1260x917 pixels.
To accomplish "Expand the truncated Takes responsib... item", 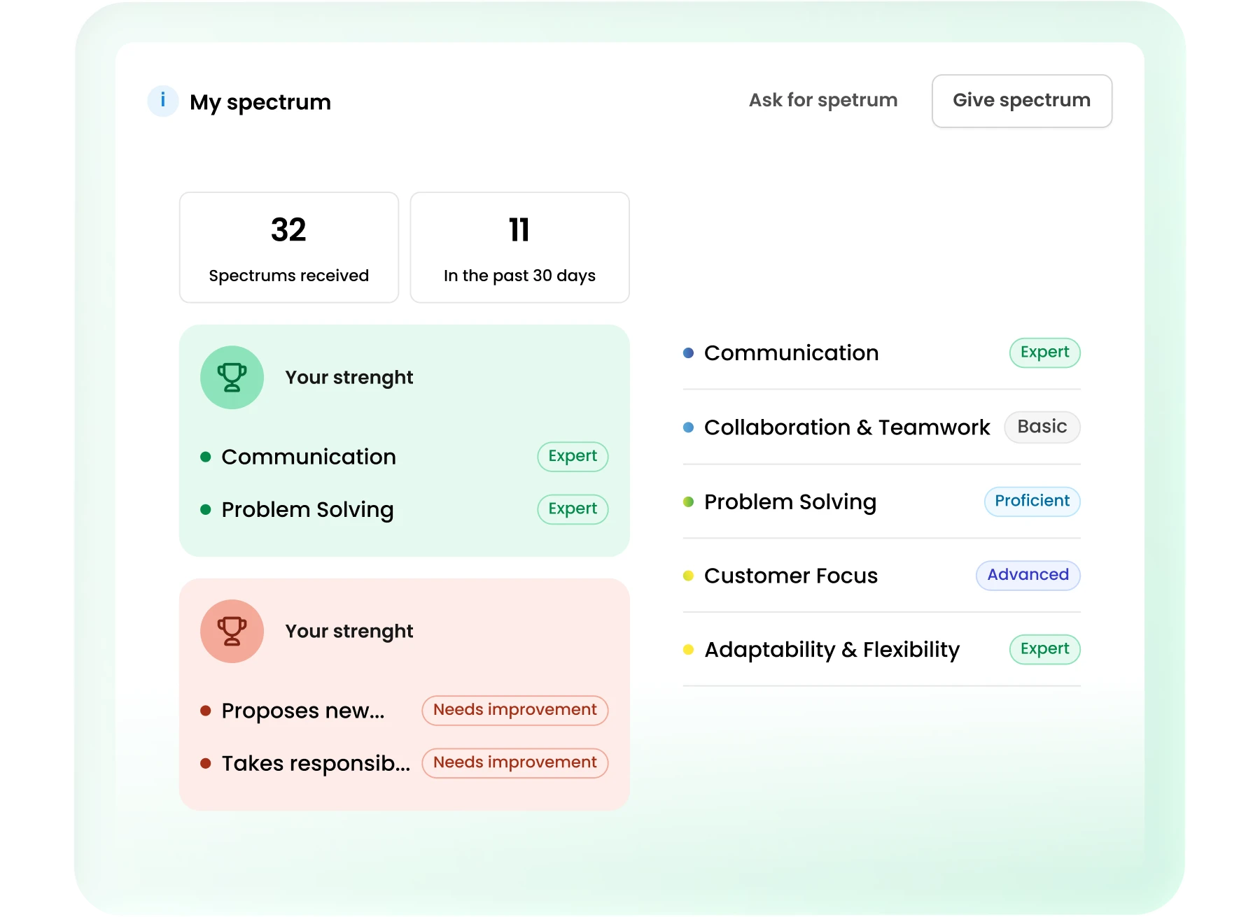I will [x=316, y=763].
